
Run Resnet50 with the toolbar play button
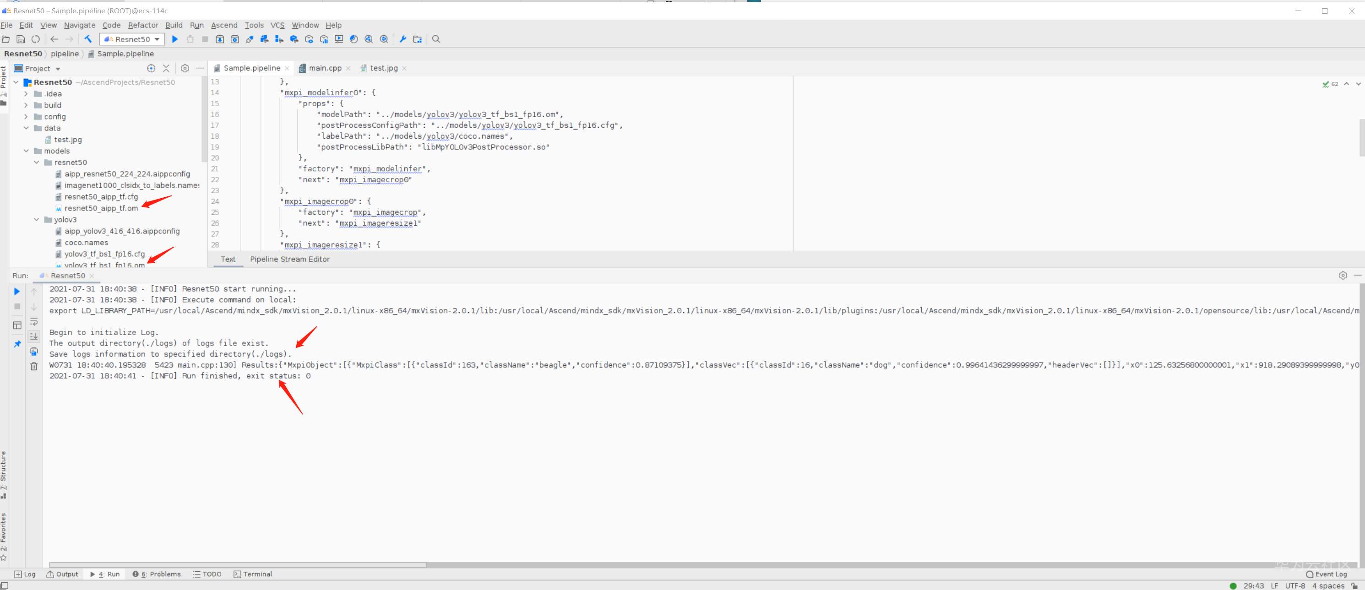[x=175, y=39]
